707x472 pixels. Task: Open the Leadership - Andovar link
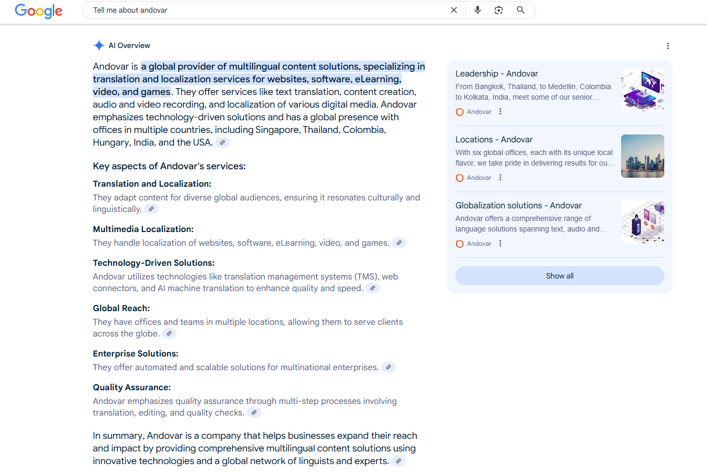[x=497, y=74]
